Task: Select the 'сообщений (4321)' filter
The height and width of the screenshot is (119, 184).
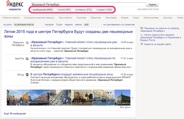Action: 42,10
